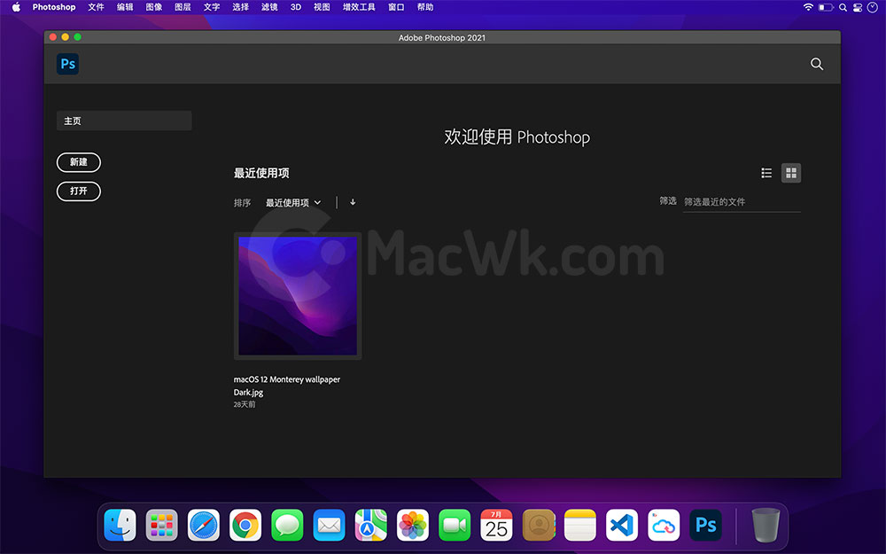
Task: Reverse sort order with the down arrow
Action: 353,202
